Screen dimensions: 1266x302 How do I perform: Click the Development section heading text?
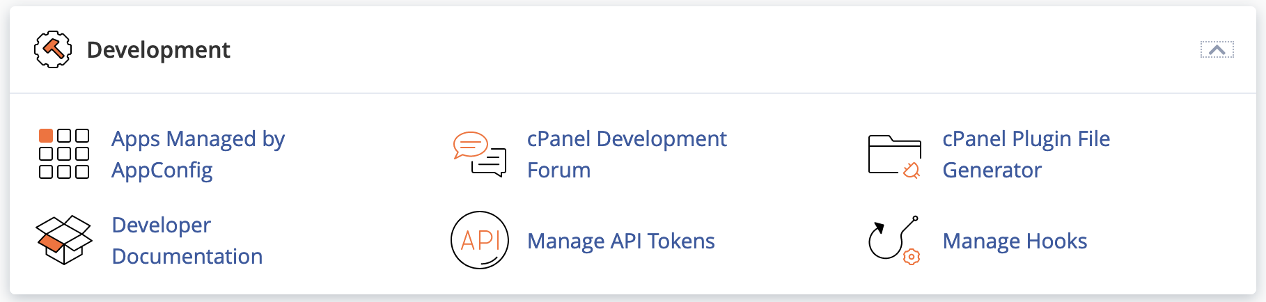158,50
